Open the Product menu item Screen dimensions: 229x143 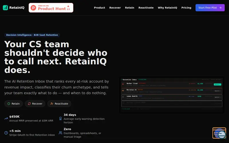point(99,8)
